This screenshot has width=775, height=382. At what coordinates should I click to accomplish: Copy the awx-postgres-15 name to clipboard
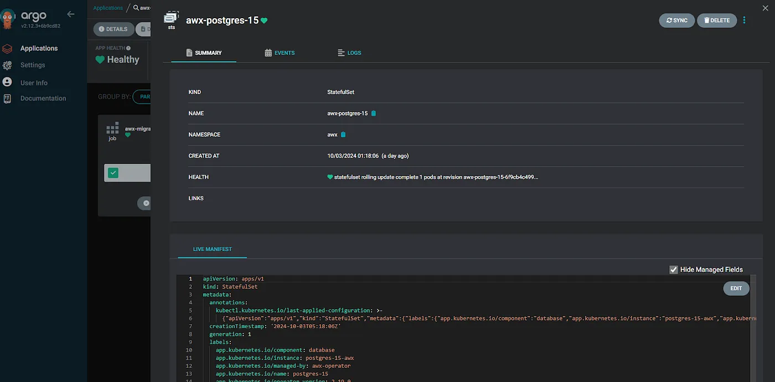tap(374, 113)
